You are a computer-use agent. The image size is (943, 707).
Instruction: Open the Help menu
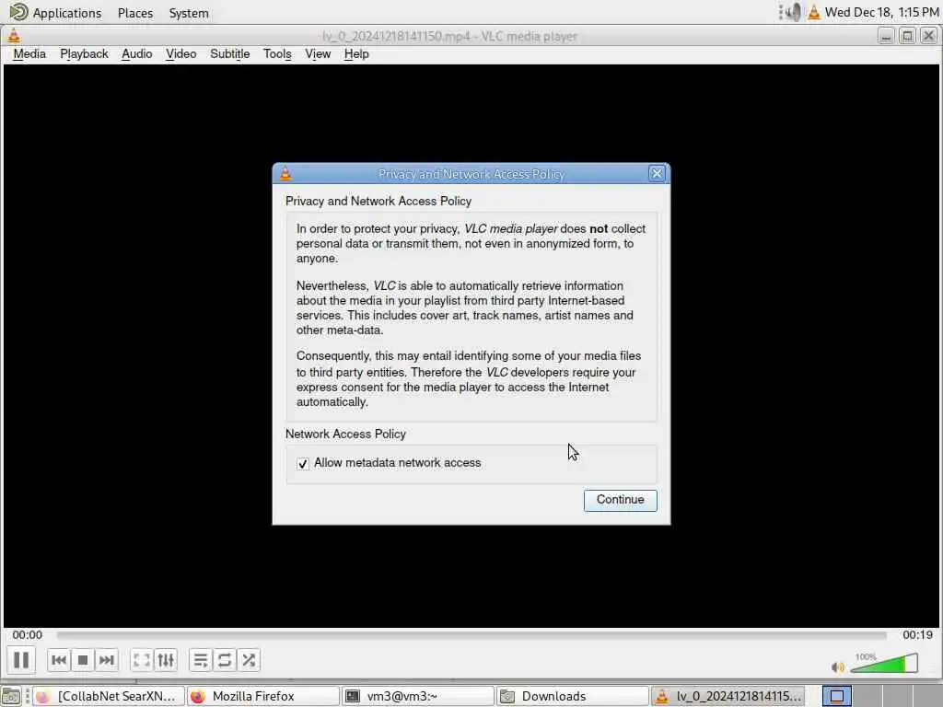(x=356, y=54)
